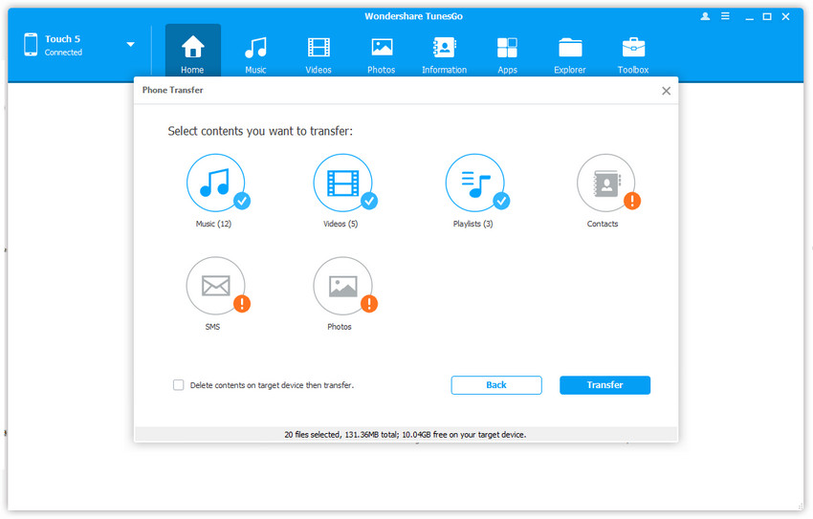The image size is (813, 519).
Task: Switch to the Music tab
Action: tap(254, 54)
